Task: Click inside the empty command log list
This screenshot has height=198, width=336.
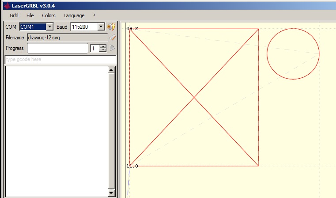Action: (x=57, y=131)
